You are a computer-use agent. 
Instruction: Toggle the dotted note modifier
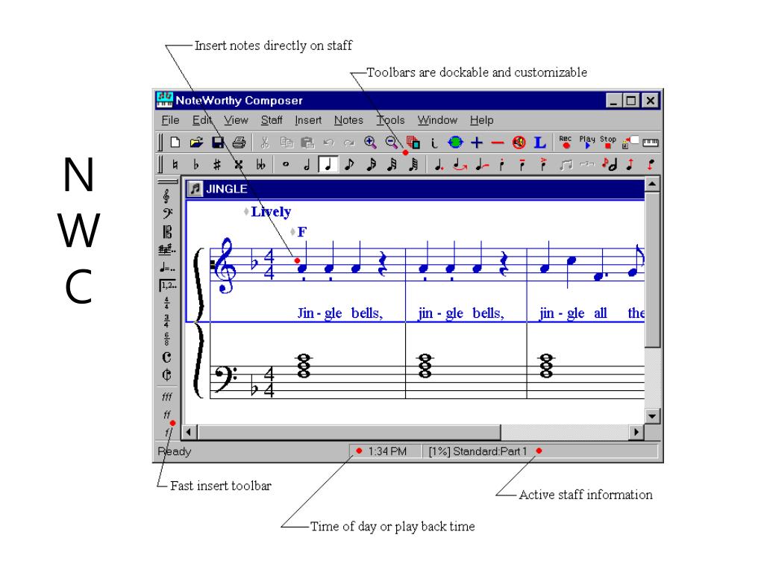pyautogui.click(x=439, y=165)
